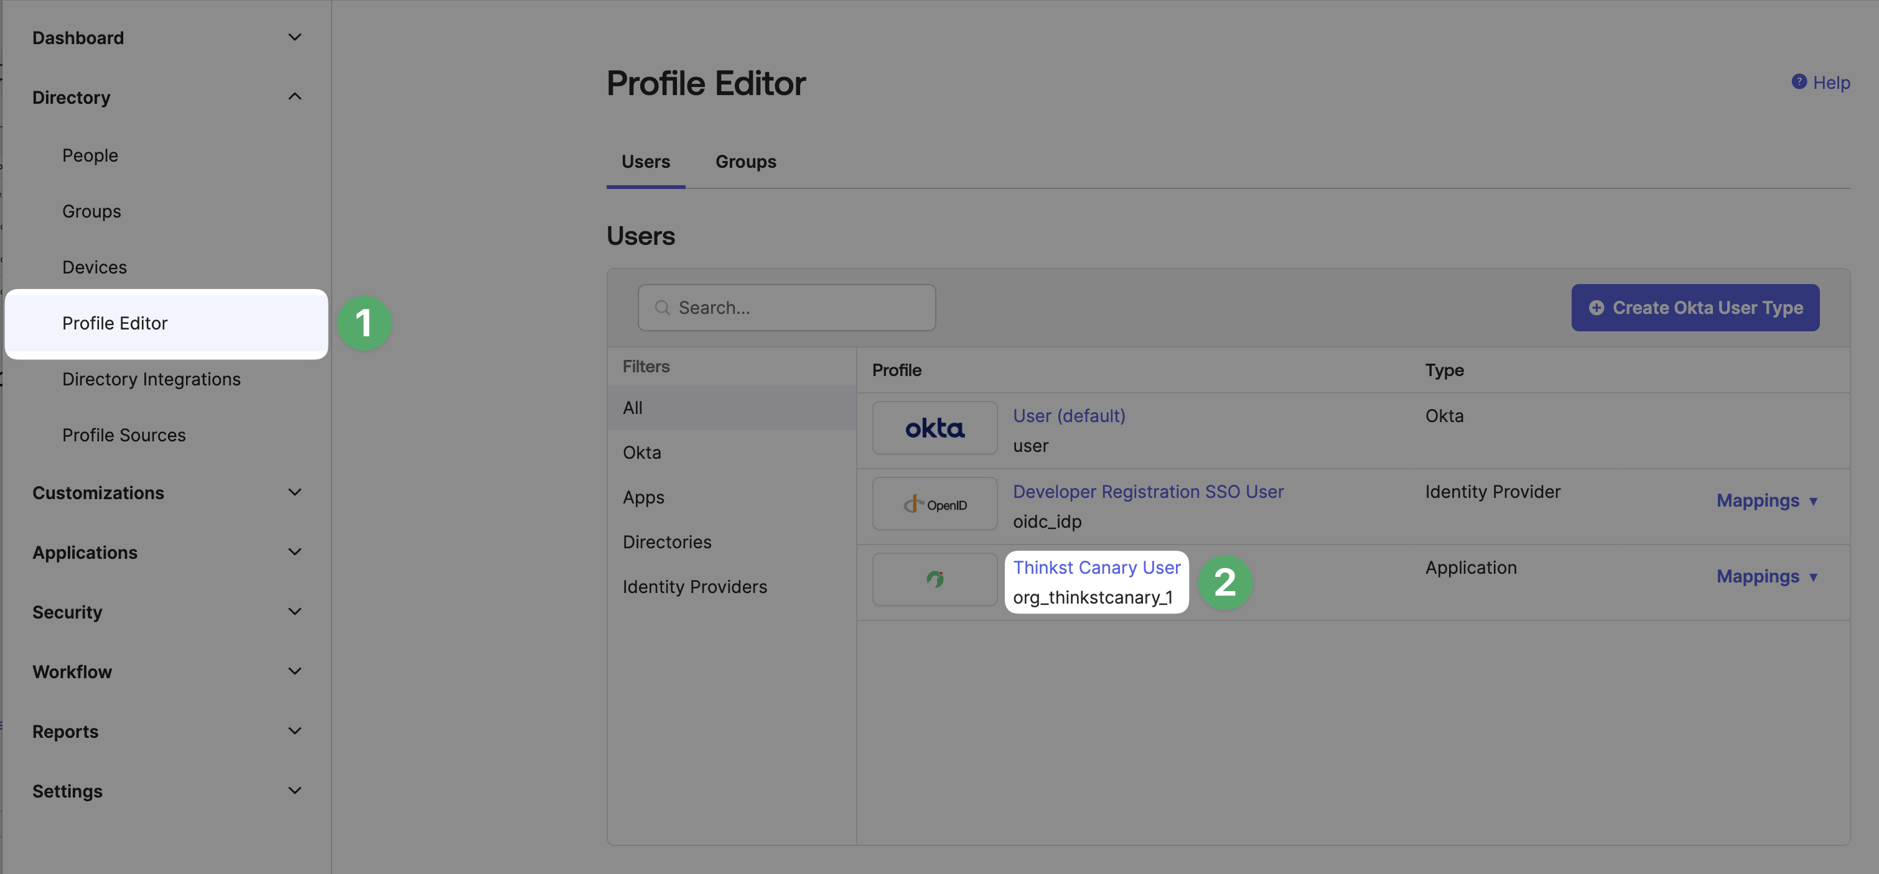Image resolution: width=1879 pixels, height=874 pixels.
Task: Click the Profile column header
Action: (897, 370)
